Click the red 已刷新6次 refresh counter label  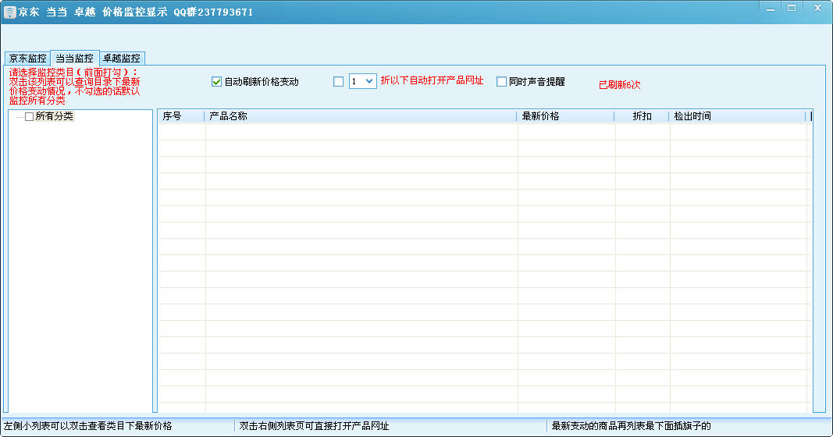tap(619, 84)
